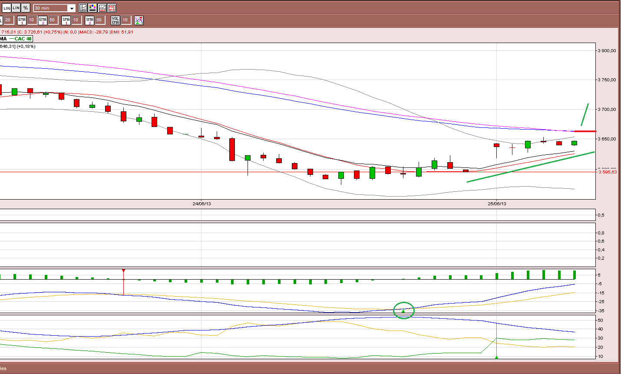Open the 30 min timeframe dropdown

tap(54, 8)
